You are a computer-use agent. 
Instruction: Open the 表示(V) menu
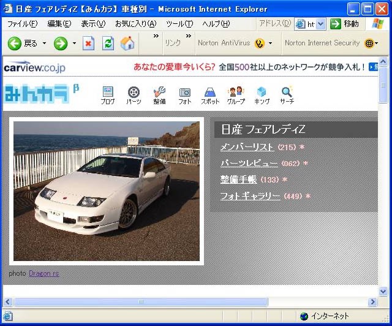[x=93, y=24]
